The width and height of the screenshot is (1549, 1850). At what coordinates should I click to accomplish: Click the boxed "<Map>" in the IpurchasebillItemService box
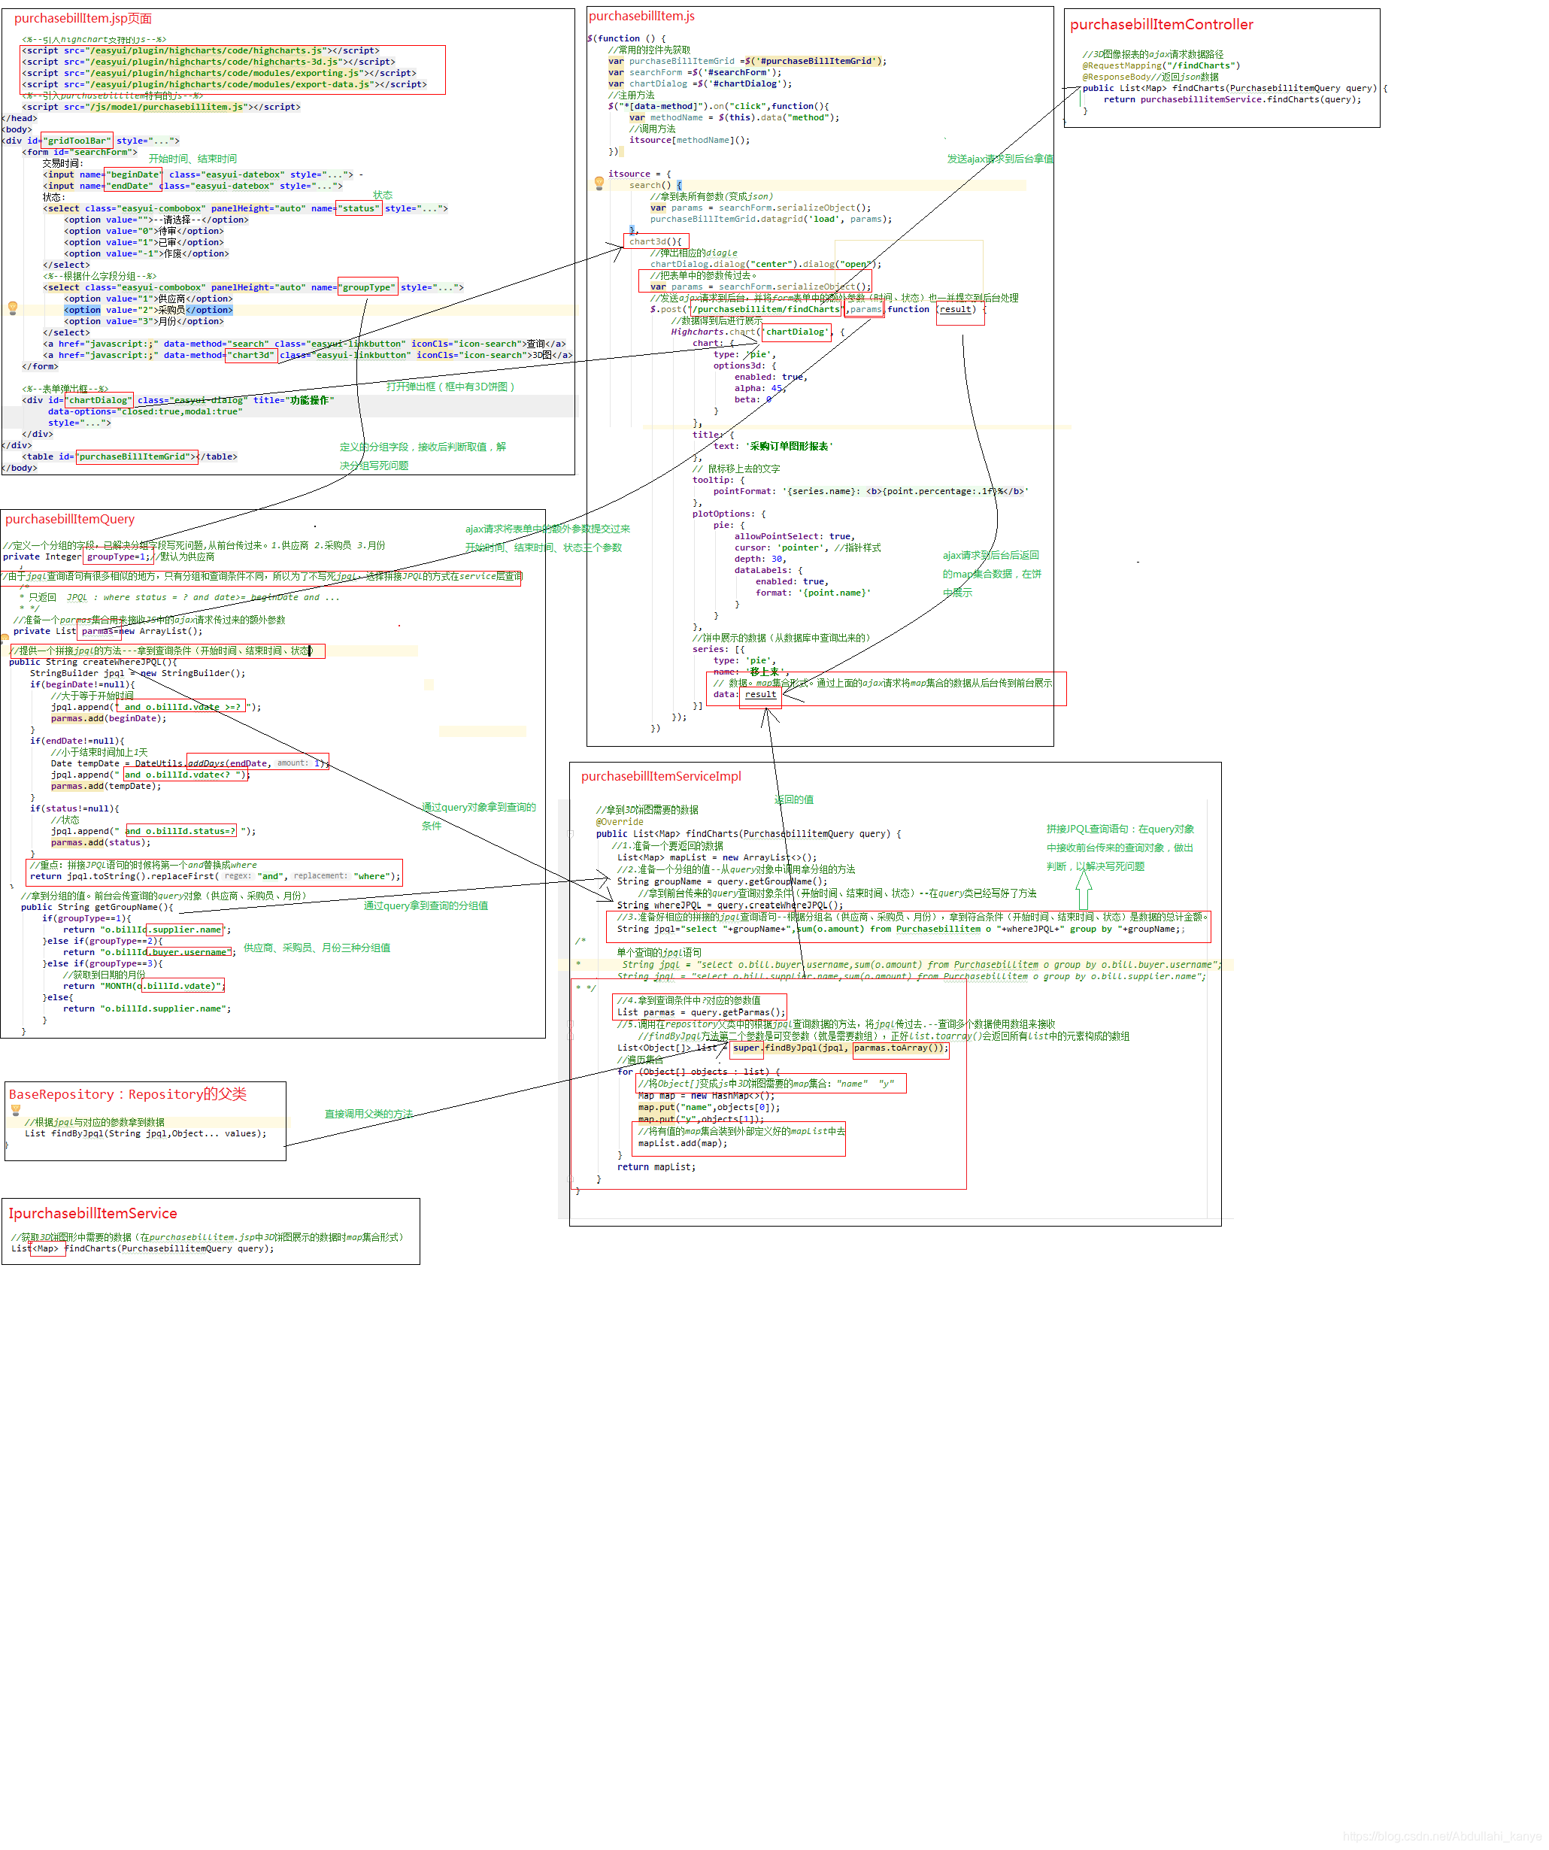pos(47,1248)
